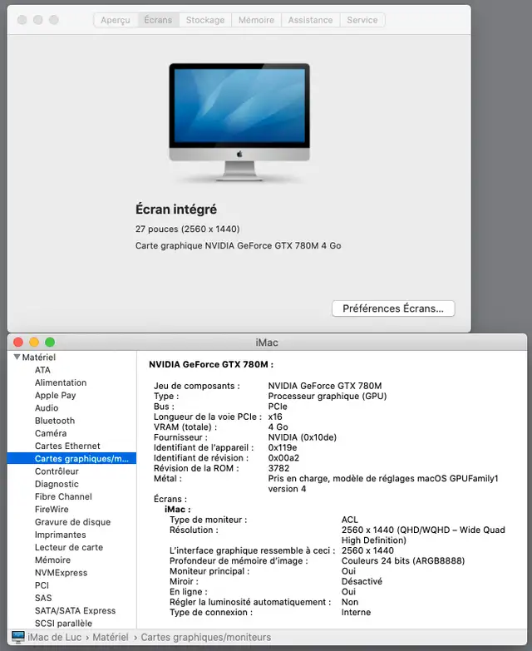Click the Métal support description text

[x=383, y=484]
